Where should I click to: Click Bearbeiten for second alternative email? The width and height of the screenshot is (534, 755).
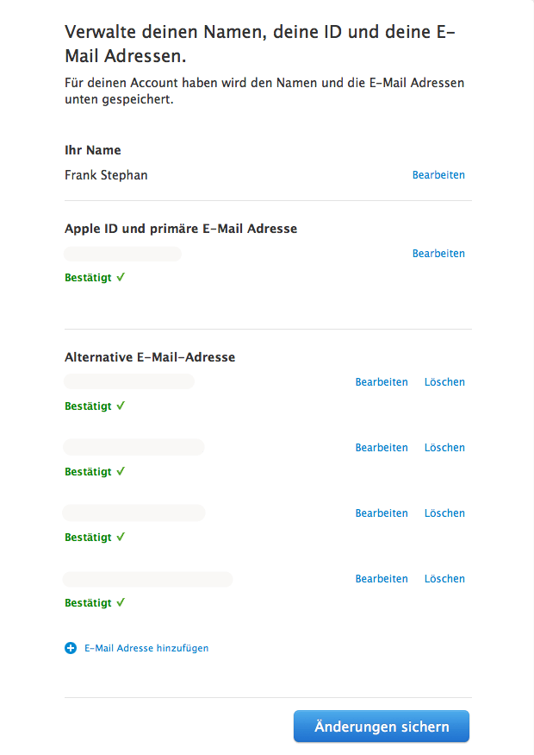(382, 447)
